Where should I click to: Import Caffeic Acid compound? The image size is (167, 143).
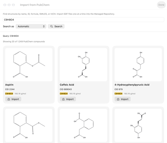point(68,99)
